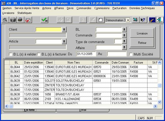Click the context help arrow-question icon
Image resolution: width=165 pixels, height=121 pixels.
pyautogui.click(x=143, y=20)
